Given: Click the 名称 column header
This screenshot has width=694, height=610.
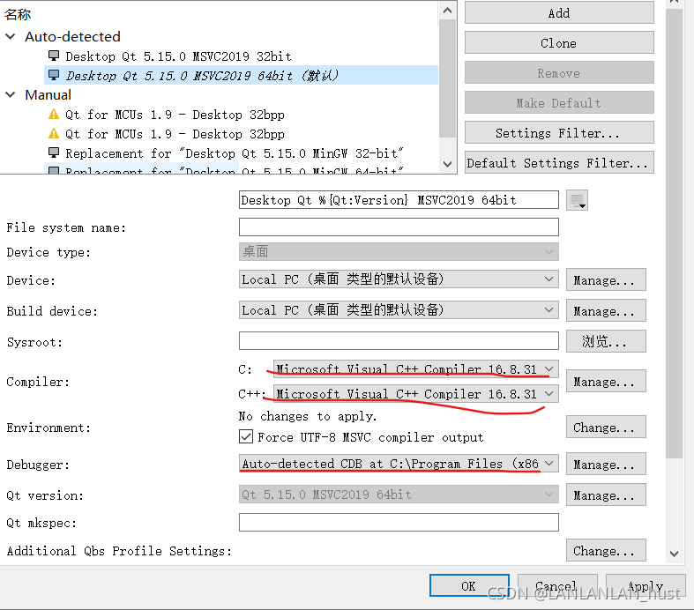Looking at the screenshot, I should click(18, 14).
